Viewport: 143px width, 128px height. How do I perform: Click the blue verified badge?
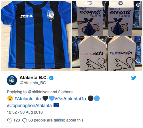point(51,78)
